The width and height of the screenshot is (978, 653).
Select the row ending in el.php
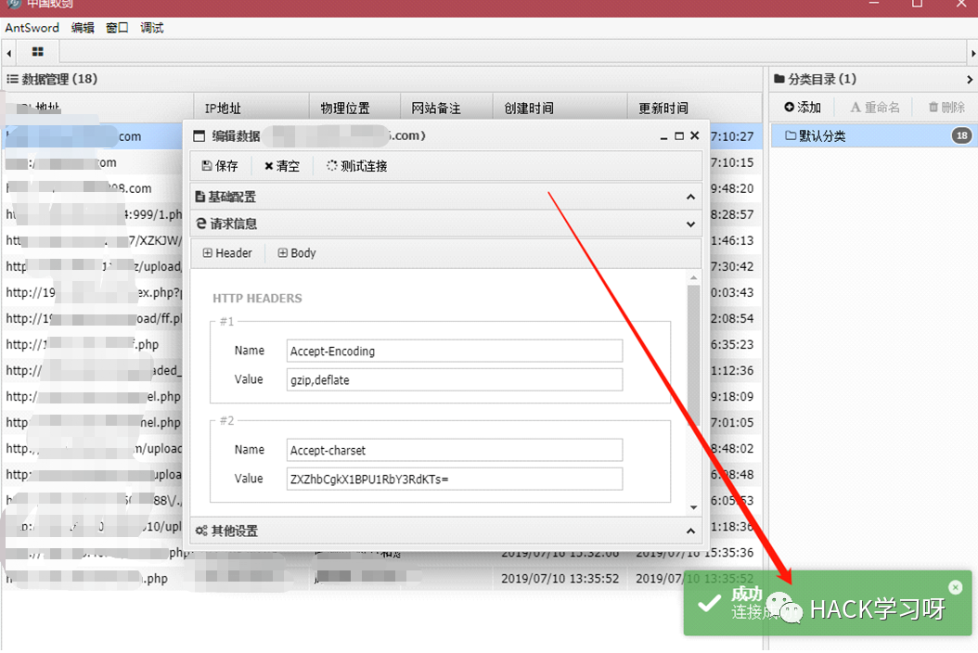pyautogui.click(x=94, y=396)
